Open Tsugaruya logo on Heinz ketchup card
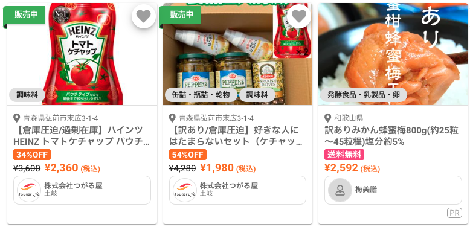The image size is (470, 227). 29,190
